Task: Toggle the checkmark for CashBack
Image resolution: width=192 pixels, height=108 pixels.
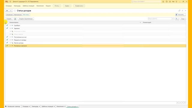Action: click(x=7, y=25)
